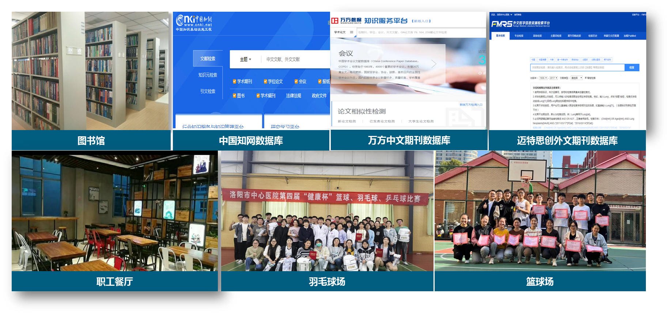The height and width of the screenshot is (315, 670).
Task: Click the 标题 field limit button
Action: pos(533,60)
